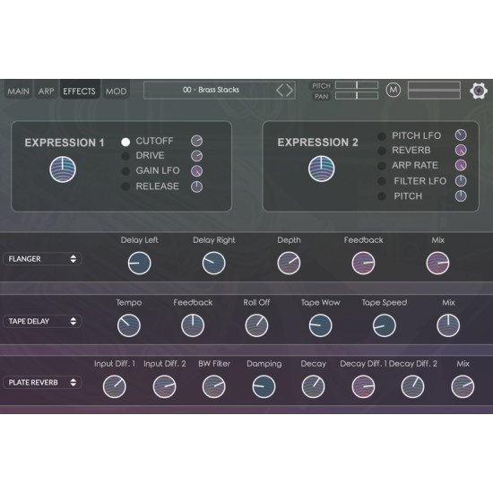Image resolution: width=493 pixels, height=493 pixels.
Task: Go to the previous preset arrow
Action: pos(280,91)
